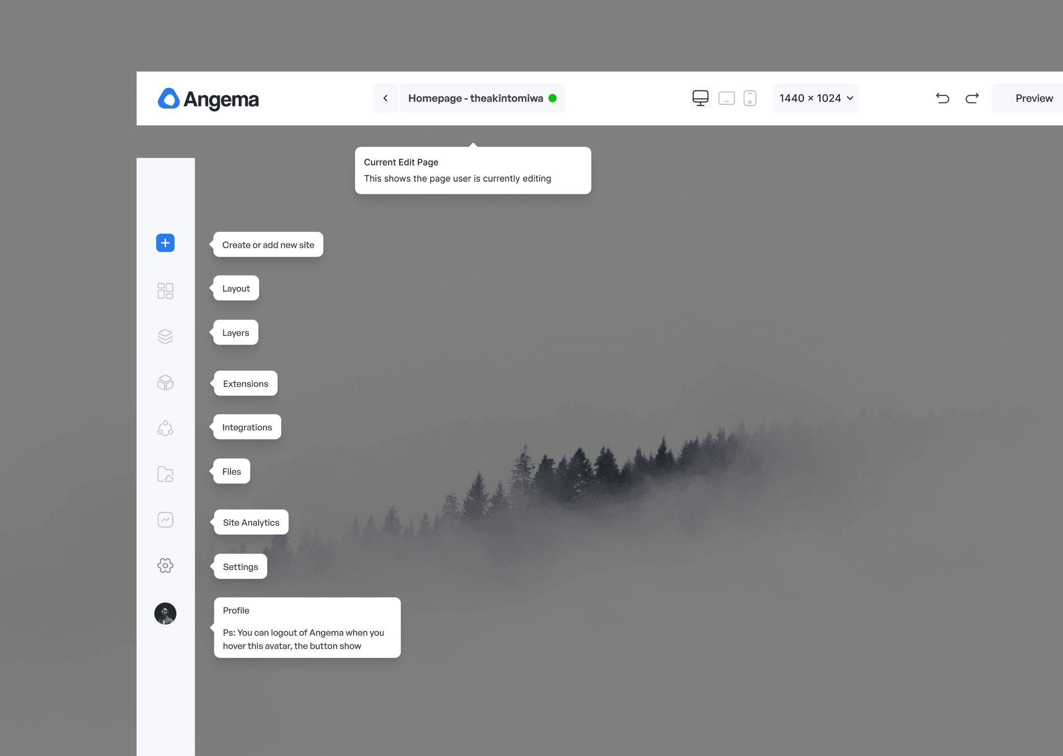This screenshot has height=756, width=1063.
Task: Open the Integrations icon in sidebar
Action: (165, 428)
